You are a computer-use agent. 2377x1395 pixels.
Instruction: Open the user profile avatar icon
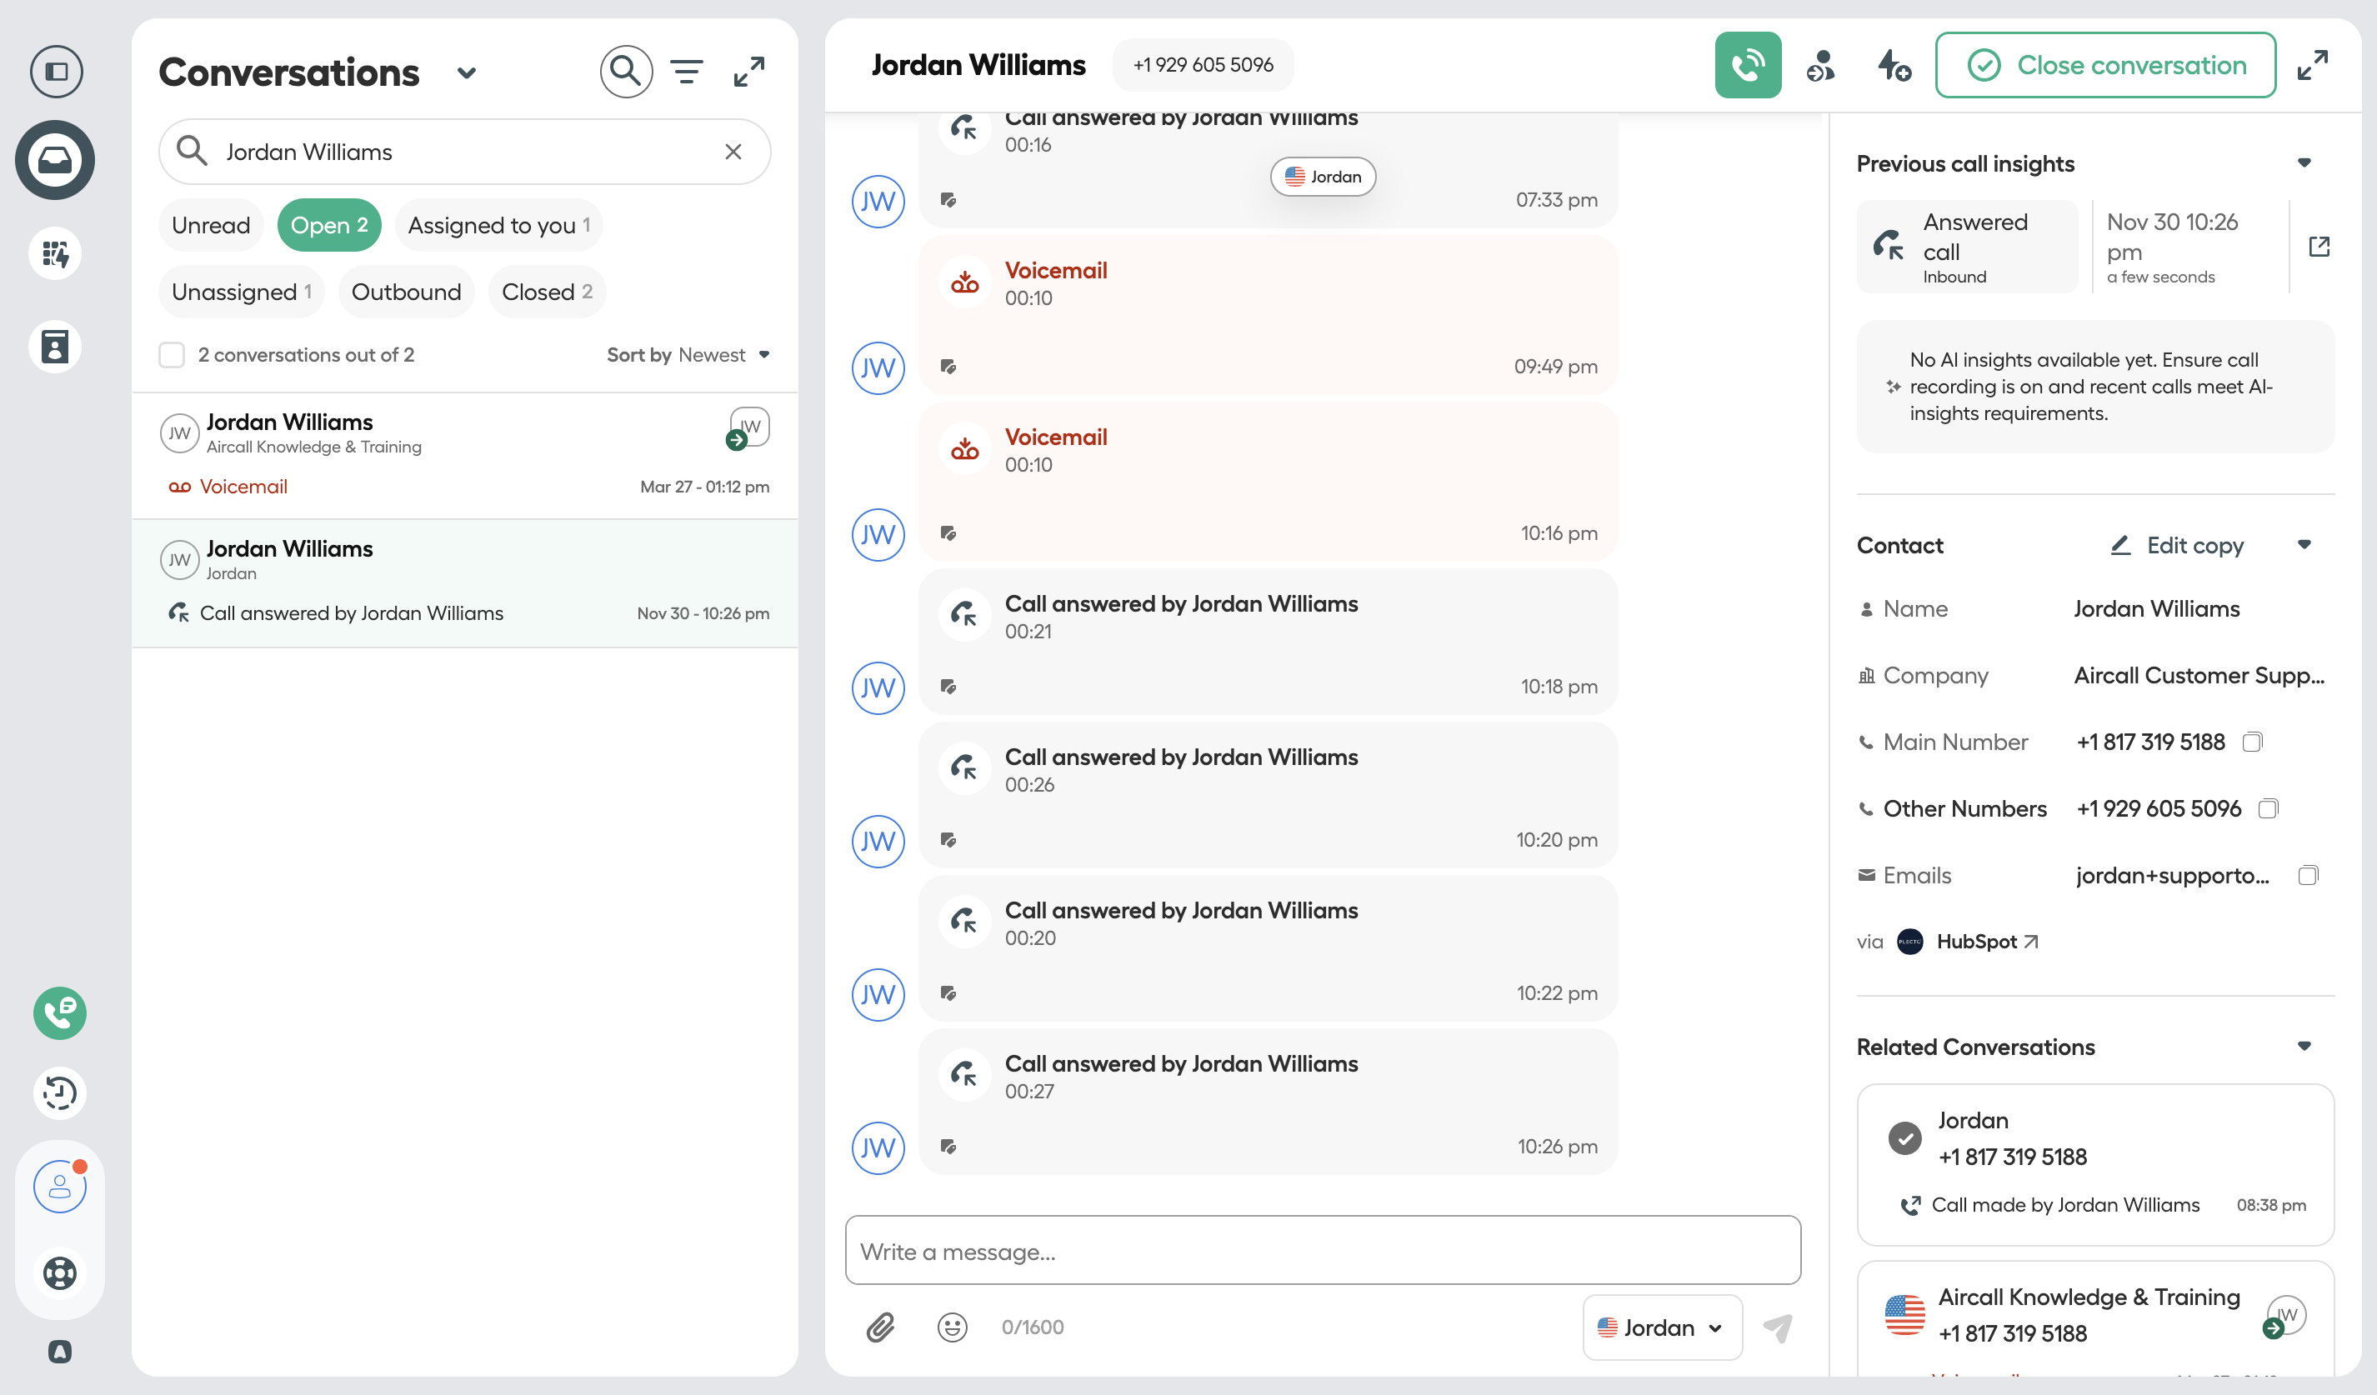coord(59,1186)
